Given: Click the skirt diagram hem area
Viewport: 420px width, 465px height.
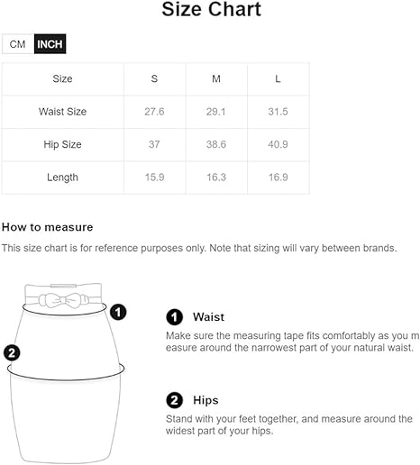Looking at the screenshot, I should 66,451.
